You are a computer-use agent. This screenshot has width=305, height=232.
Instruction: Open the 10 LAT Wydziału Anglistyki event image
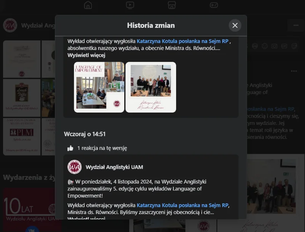coord(32,210)
